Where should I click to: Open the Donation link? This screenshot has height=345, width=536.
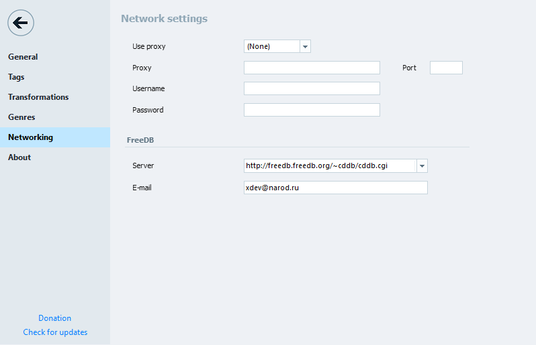click(x=54, y=318)
